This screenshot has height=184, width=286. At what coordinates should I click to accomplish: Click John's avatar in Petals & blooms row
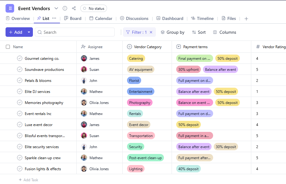(x=84, y=81)
